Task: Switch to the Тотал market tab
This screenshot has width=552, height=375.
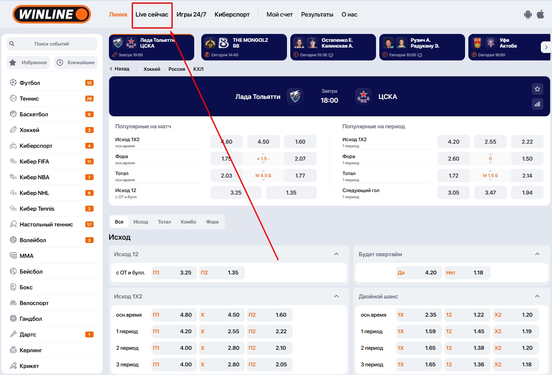Action: (x=164, y=222)
